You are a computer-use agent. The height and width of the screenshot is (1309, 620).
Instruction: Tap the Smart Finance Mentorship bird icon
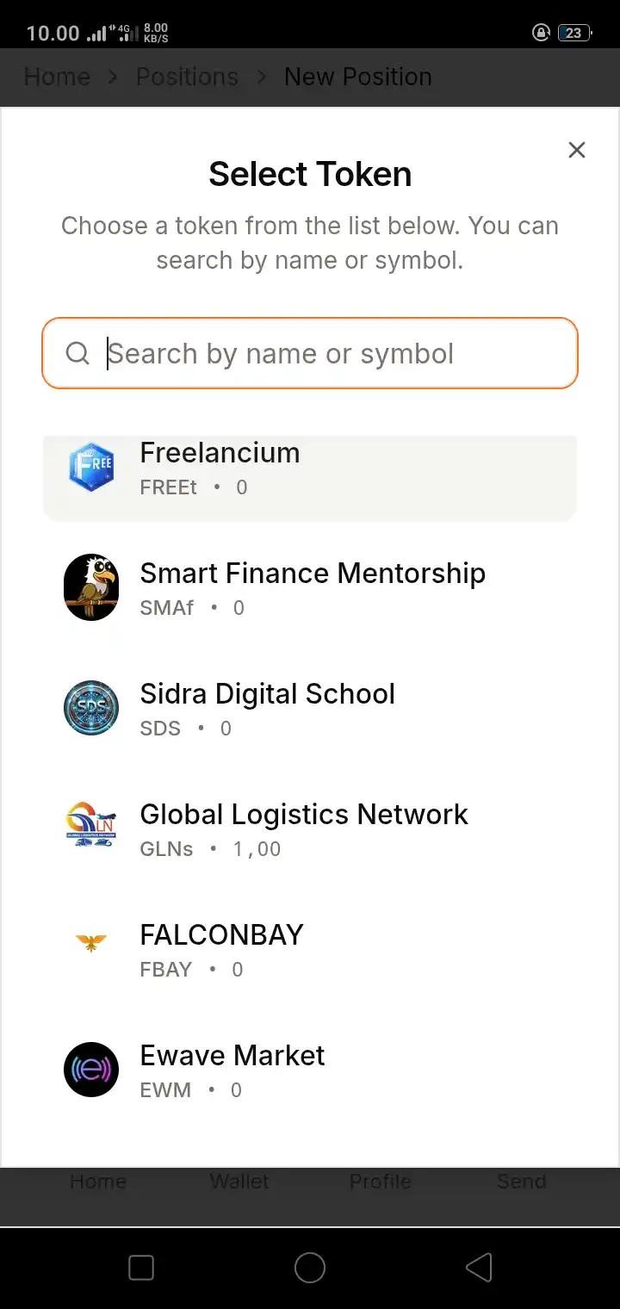91,587
